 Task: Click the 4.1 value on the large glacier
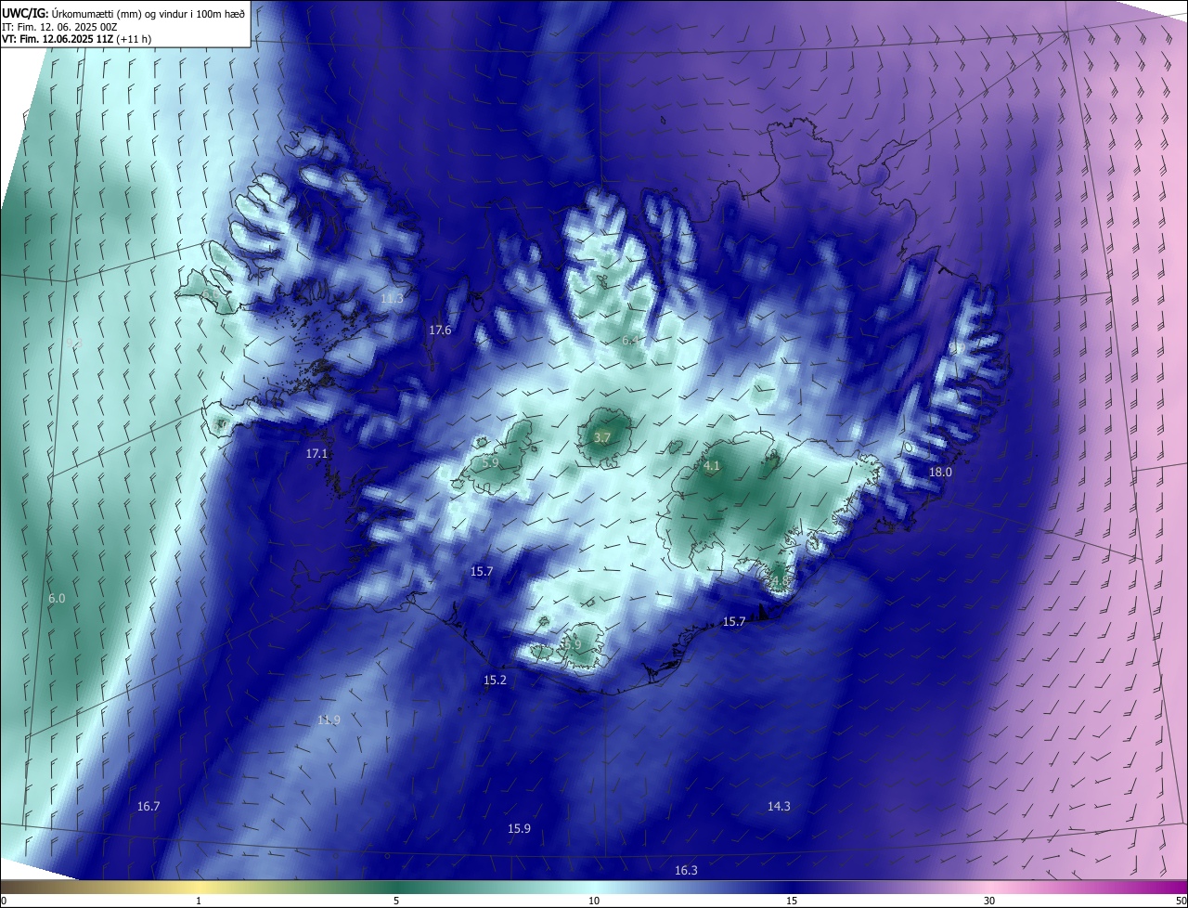pyautogui.click(x=712, y=466)
